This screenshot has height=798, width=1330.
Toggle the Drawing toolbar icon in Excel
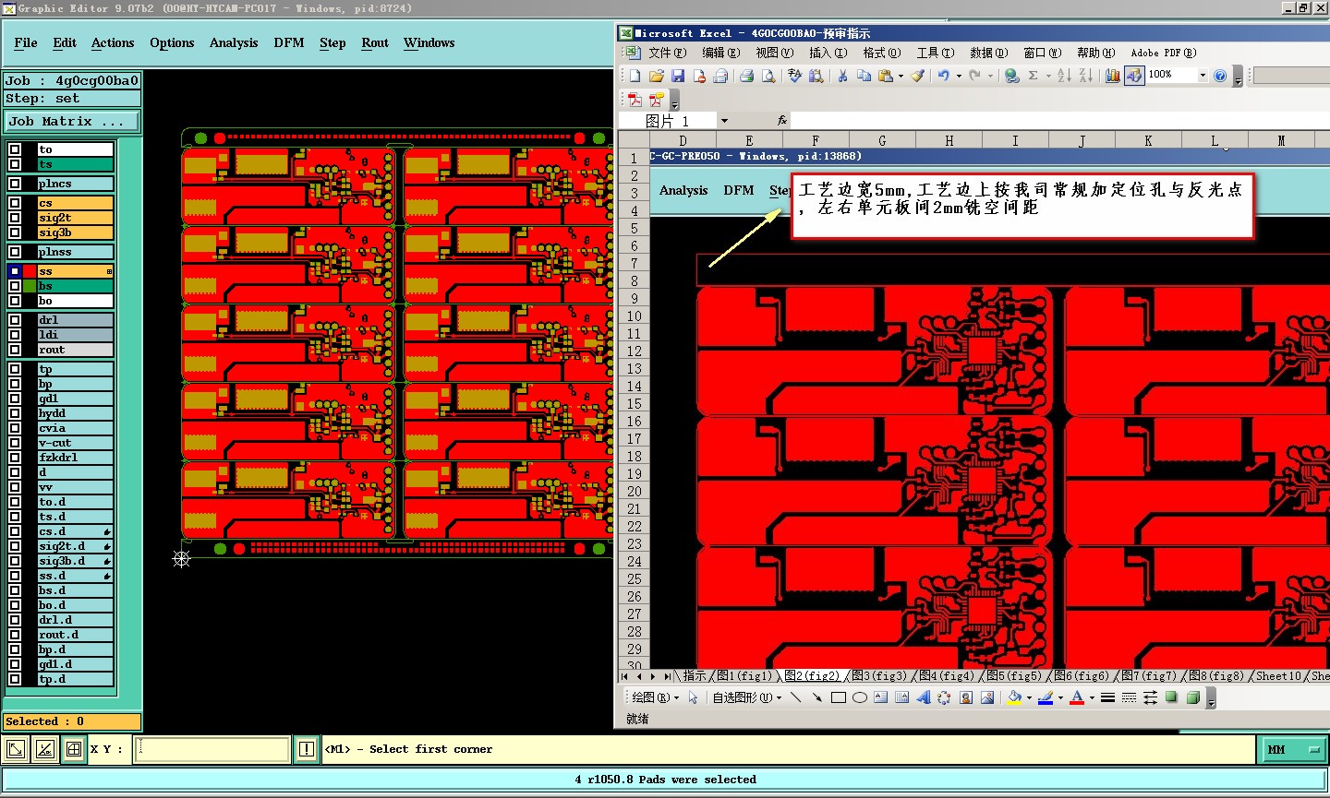click(1134, 76)
